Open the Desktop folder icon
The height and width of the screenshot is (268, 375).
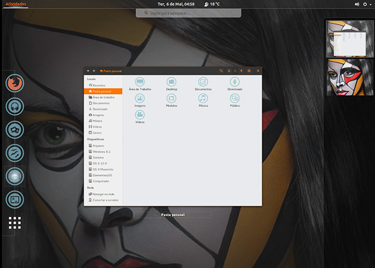(171, 84)
